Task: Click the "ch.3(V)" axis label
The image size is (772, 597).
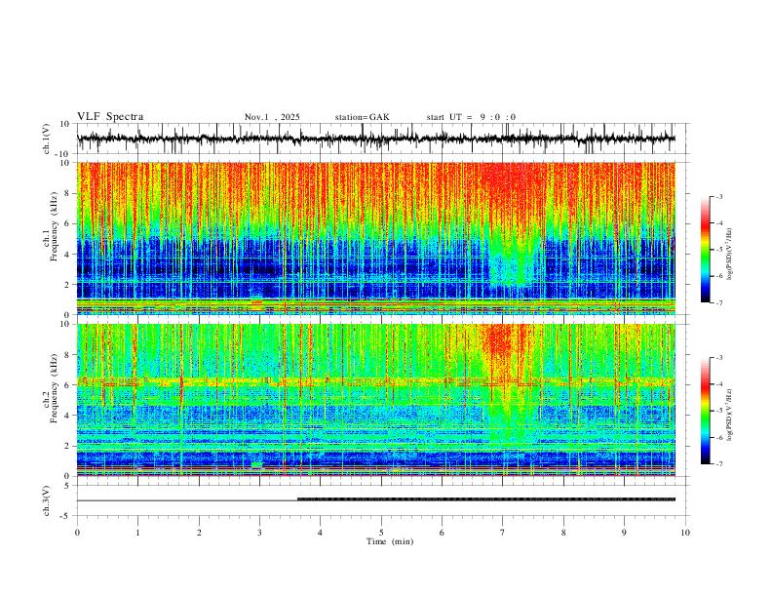Action: 46,500
